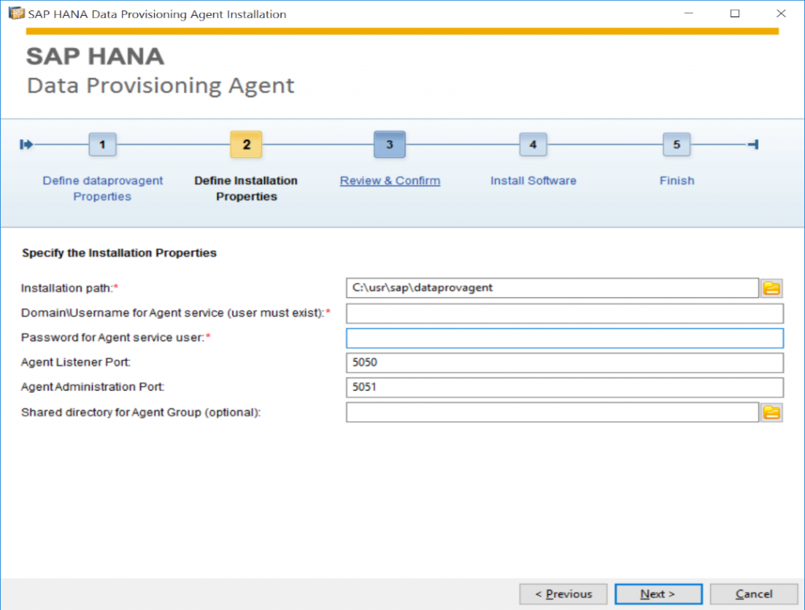The image size is (805, 610).
Task: Close the installer window
Action: [x=781, y=13]
